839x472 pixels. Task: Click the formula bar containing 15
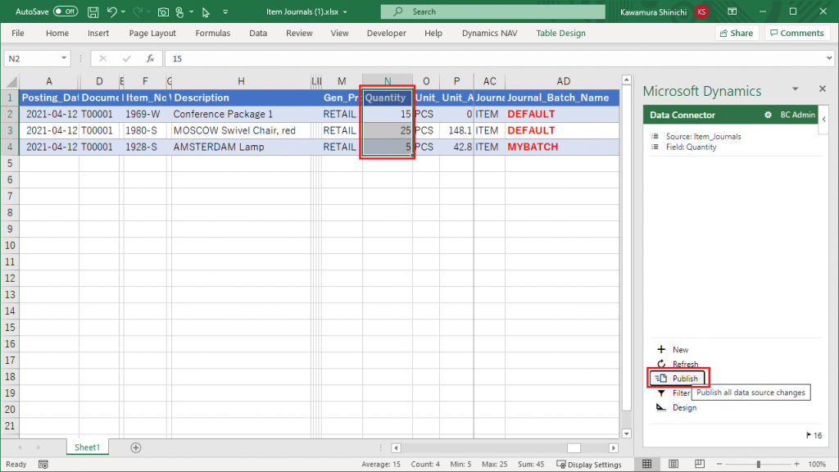pos(497,58)
